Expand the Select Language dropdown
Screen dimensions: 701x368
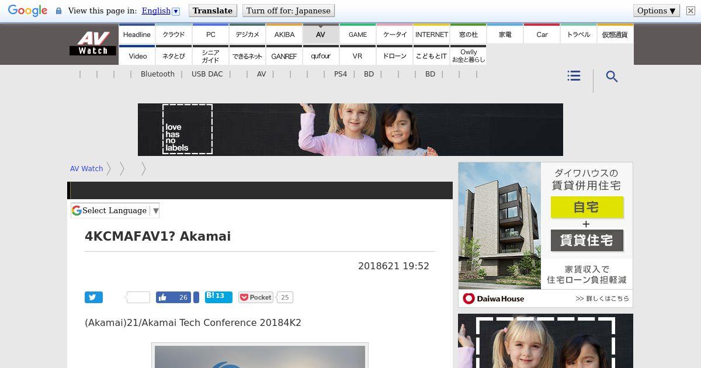tap(115, 211)
